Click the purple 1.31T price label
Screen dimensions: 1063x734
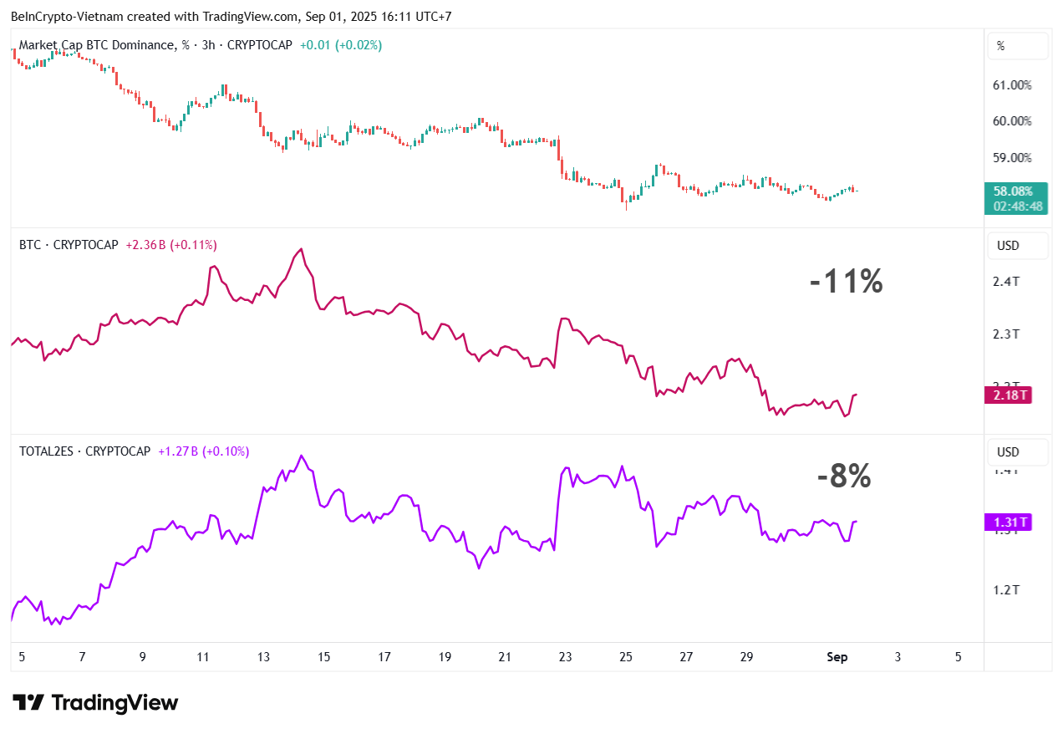click(1008, 522)
